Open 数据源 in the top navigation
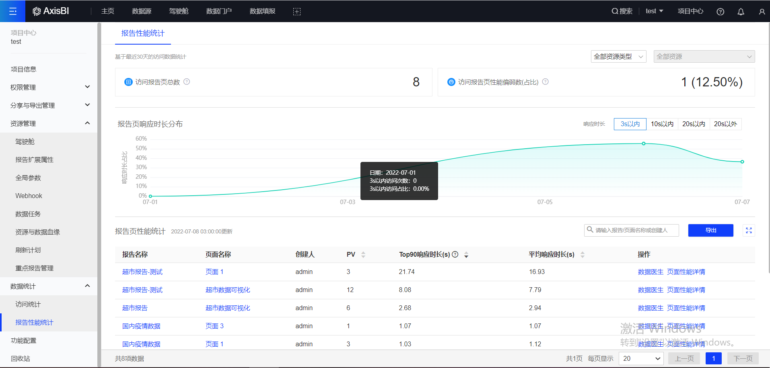This screenshot has height=368, width=770. [142, 11]
